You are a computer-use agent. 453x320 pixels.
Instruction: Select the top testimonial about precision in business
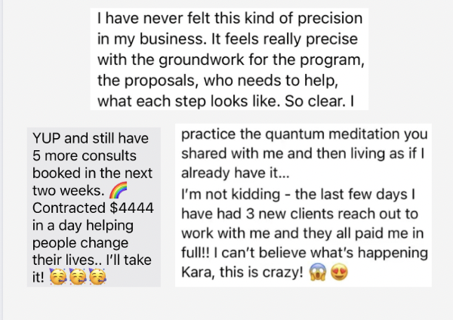pyautogui.click(x=227, y=58)
